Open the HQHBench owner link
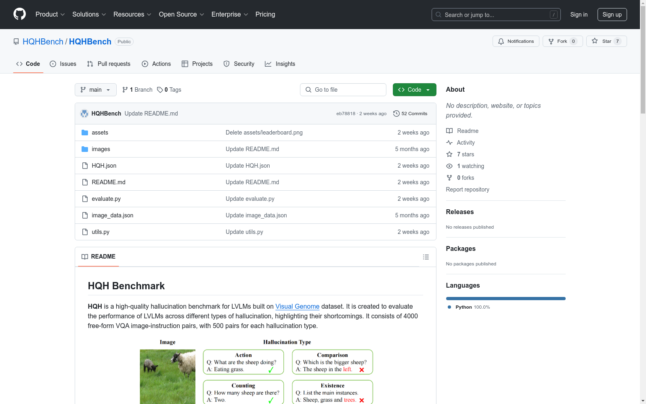This screenshot has width=646, height=404. click(43, 42)
